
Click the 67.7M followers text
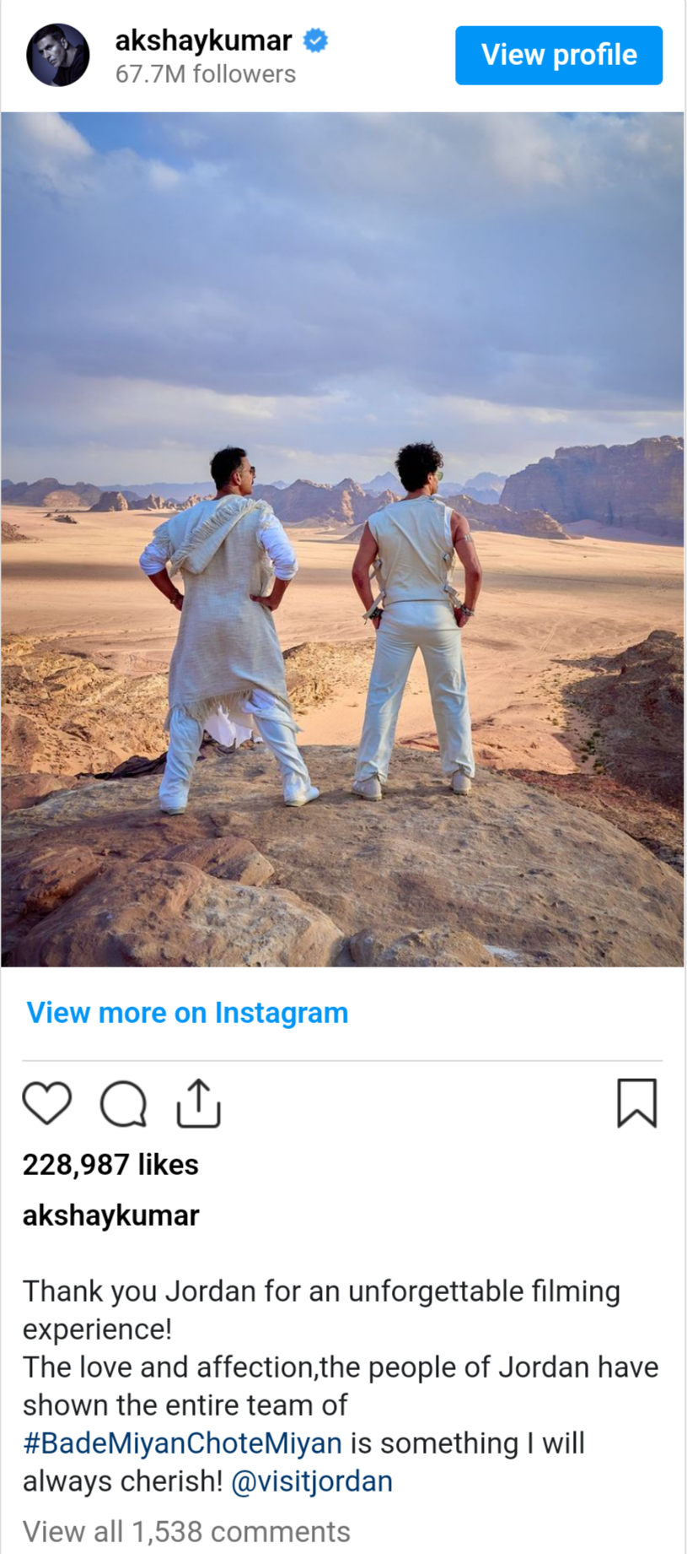[205, 74]
